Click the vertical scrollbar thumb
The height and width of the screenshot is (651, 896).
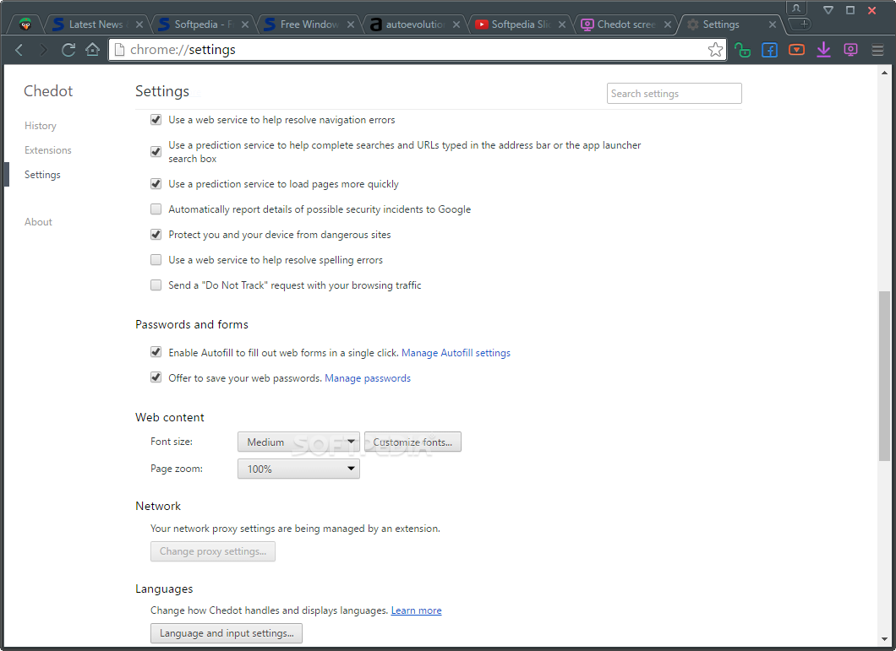tap(884, 376)
